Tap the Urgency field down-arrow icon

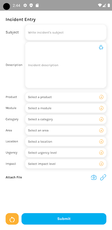pos(101,153)
